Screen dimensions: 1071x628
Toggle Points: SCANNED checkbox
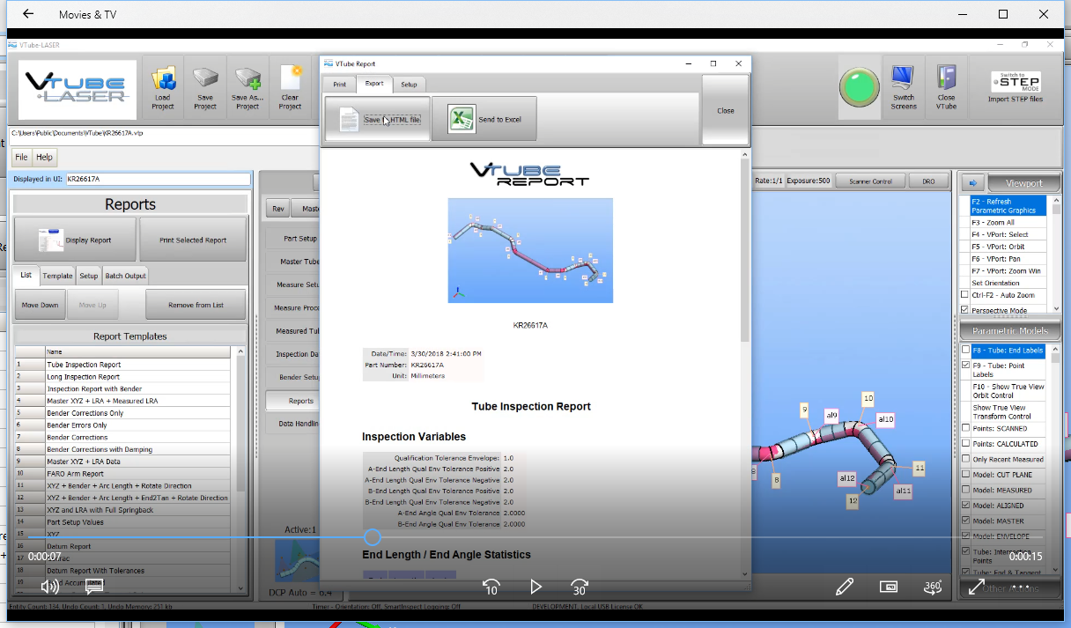[965, 429]
